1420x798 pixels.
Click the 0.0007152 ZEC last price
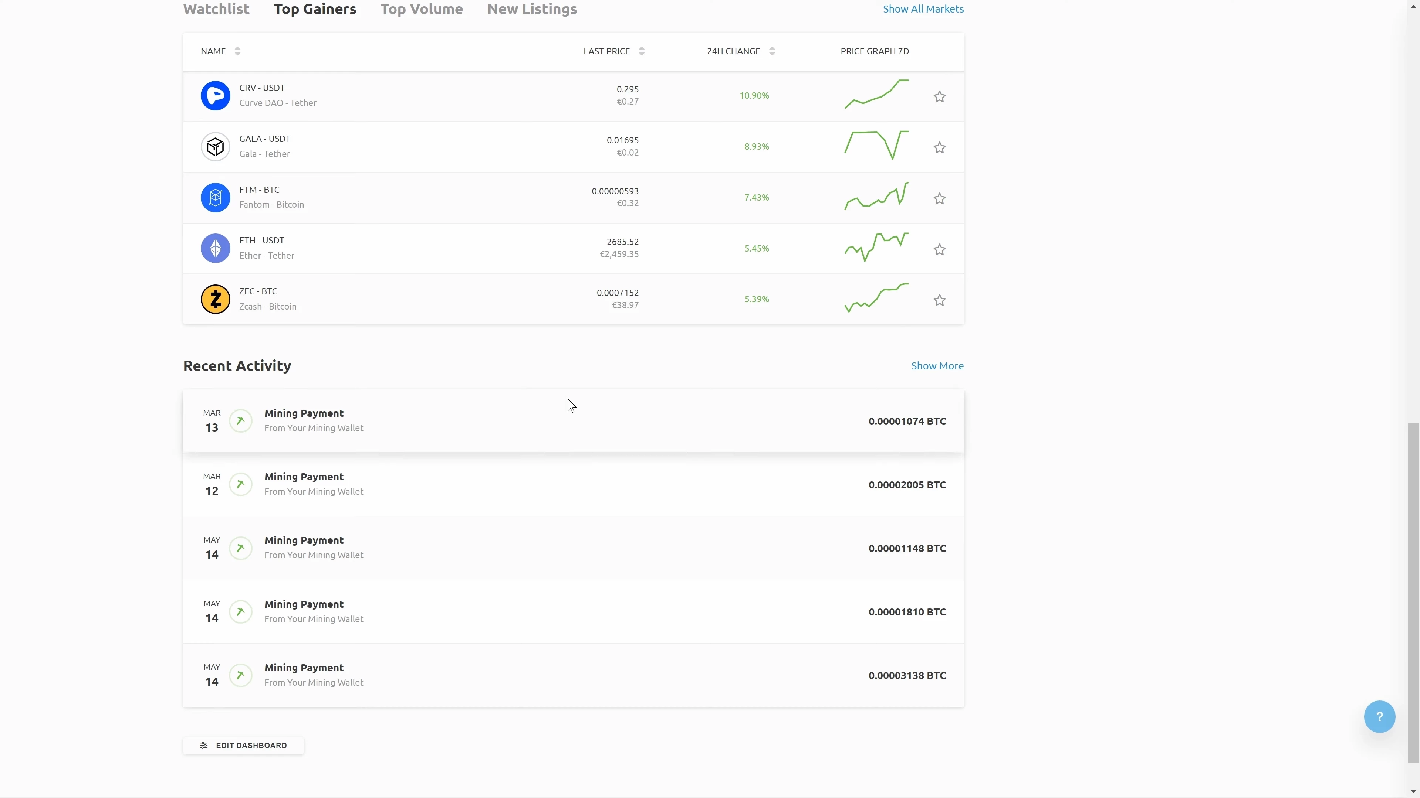point(618,293)
